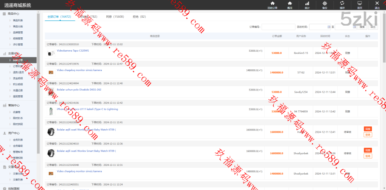
Task: Open the Videokamera Tapo C320WS product link
Action: pos(73,51)
